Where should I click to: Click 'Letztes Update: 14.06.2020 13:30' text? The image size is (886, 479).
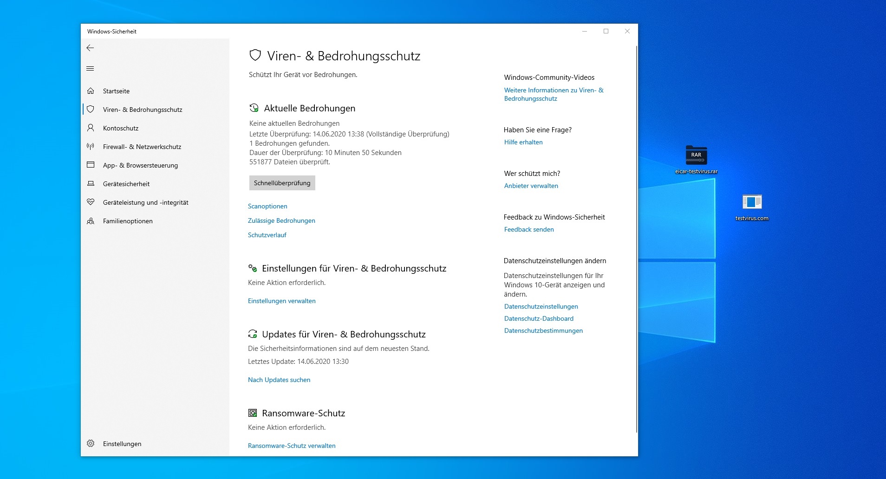pyautogui.click(x=298, y=362)
